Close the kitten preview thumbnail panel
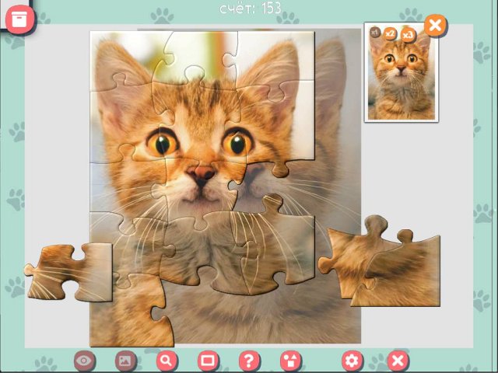Viewport: 498px width, 373px height. click(x=435, y=25)
